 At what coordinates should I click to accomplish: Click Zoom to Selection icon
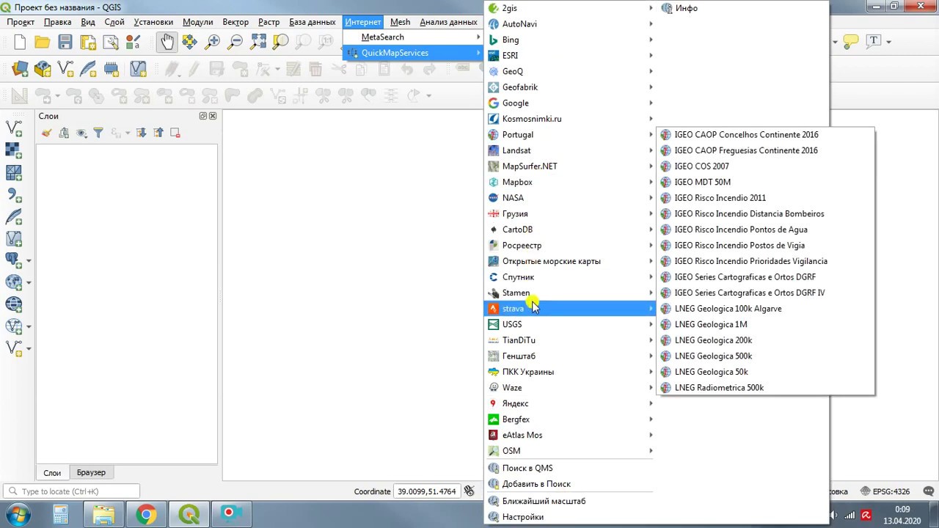click(x=280, y=42)
